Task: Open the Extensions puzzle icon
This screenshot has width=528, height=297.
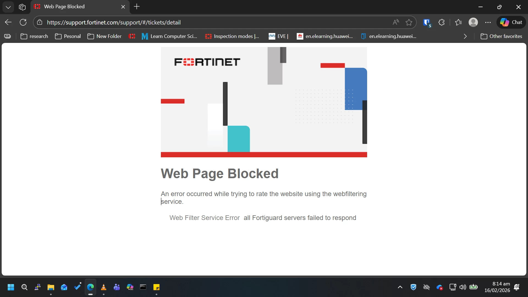Action: pyautogui.click(x=442, y=22)
